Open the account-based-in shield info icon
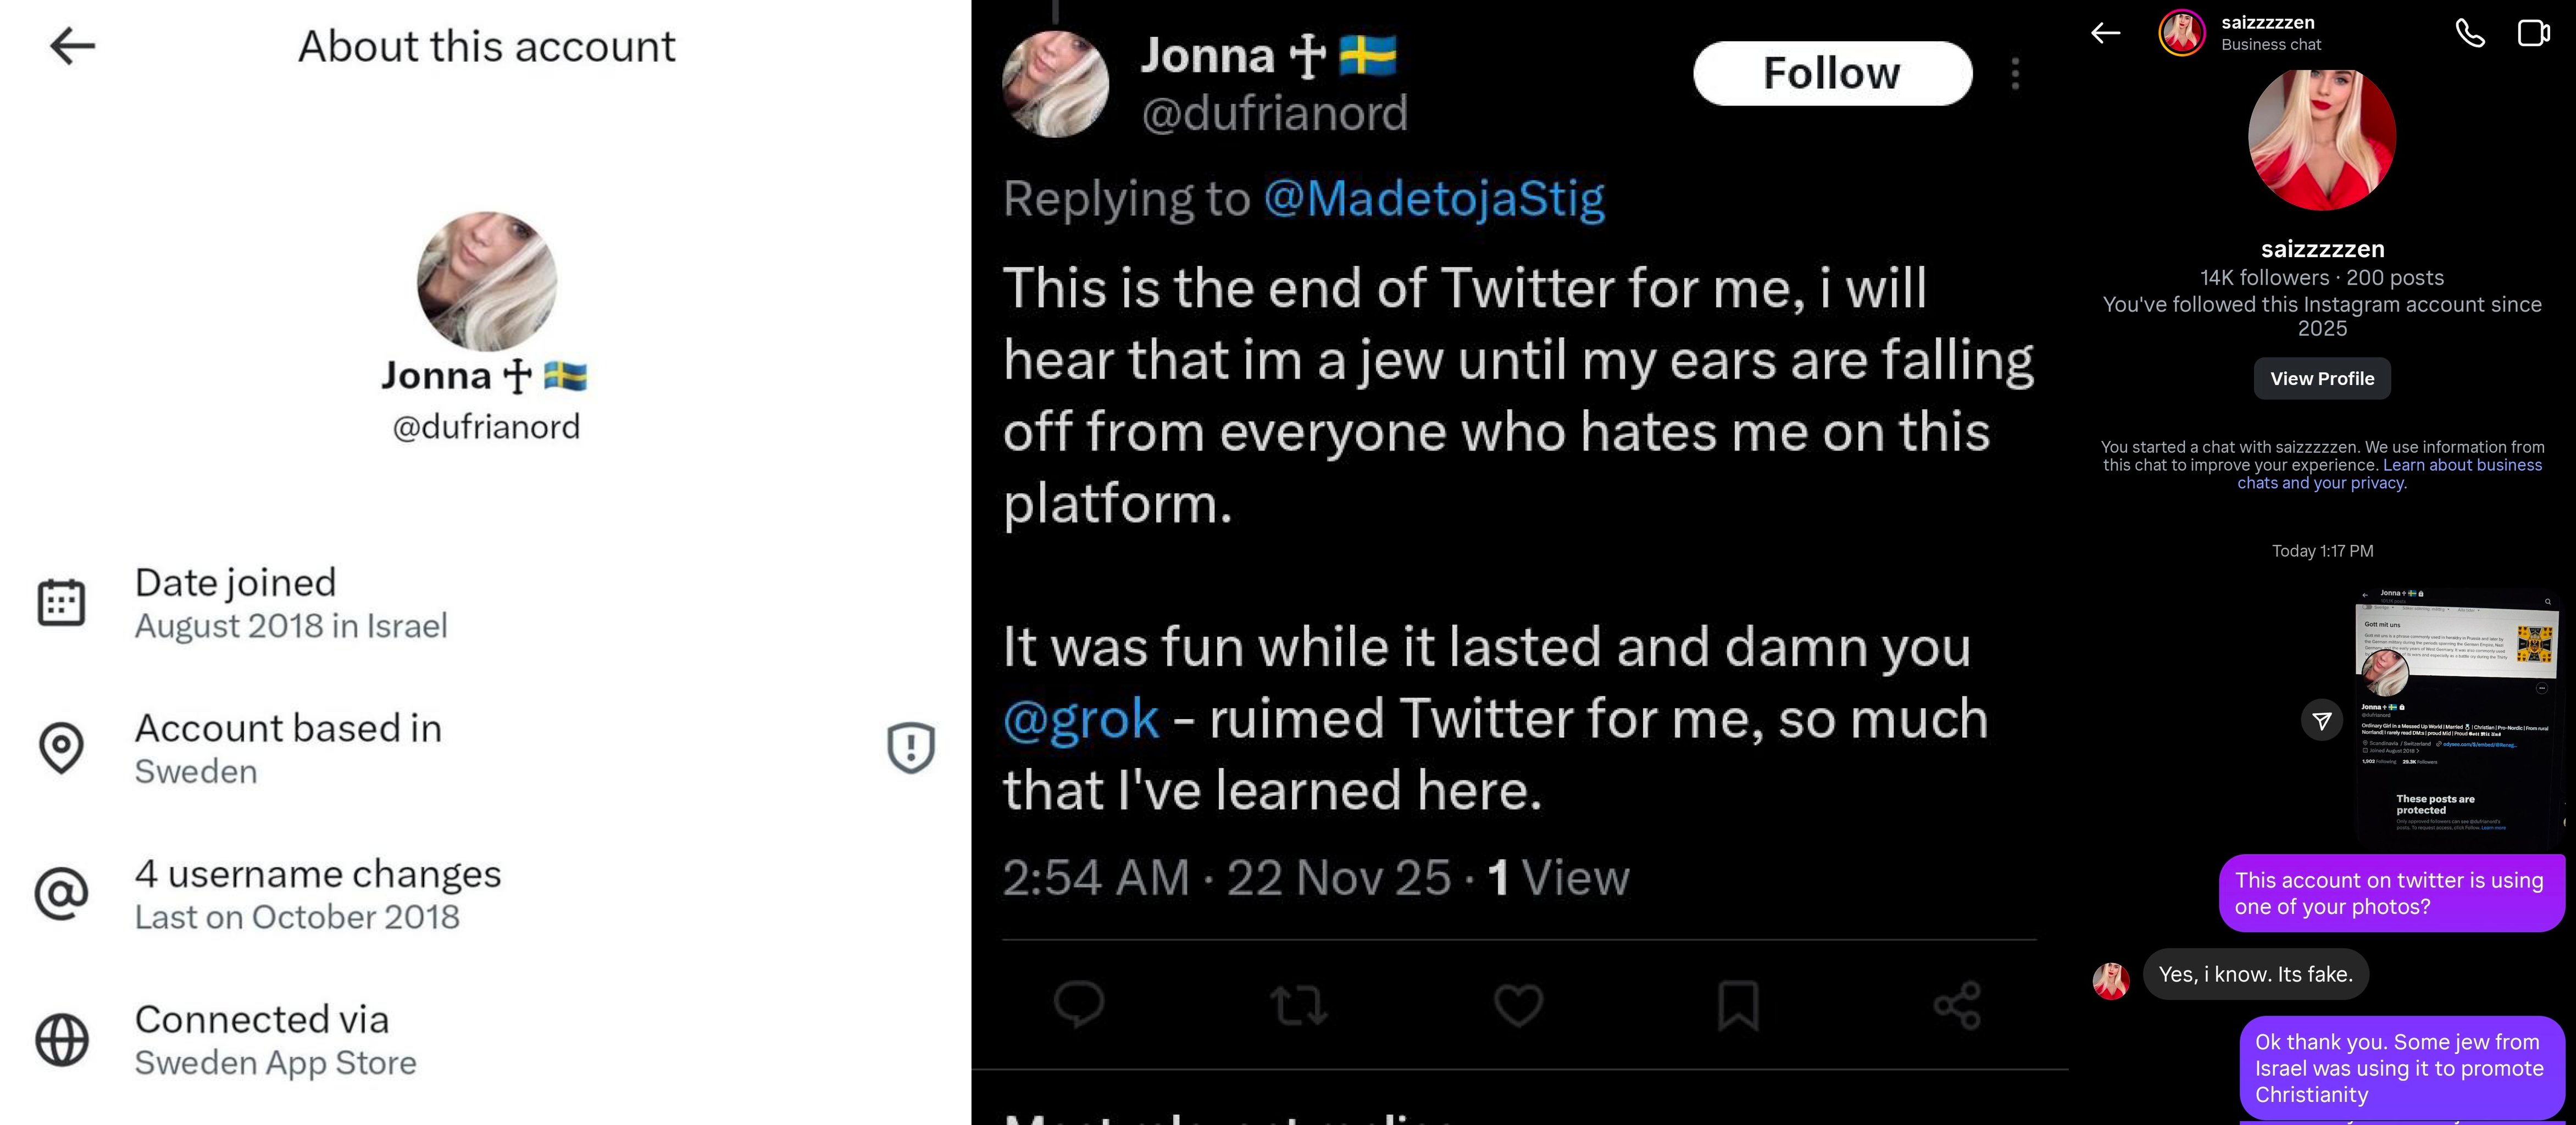2576x1125 pixels. [x=910, y=747]
